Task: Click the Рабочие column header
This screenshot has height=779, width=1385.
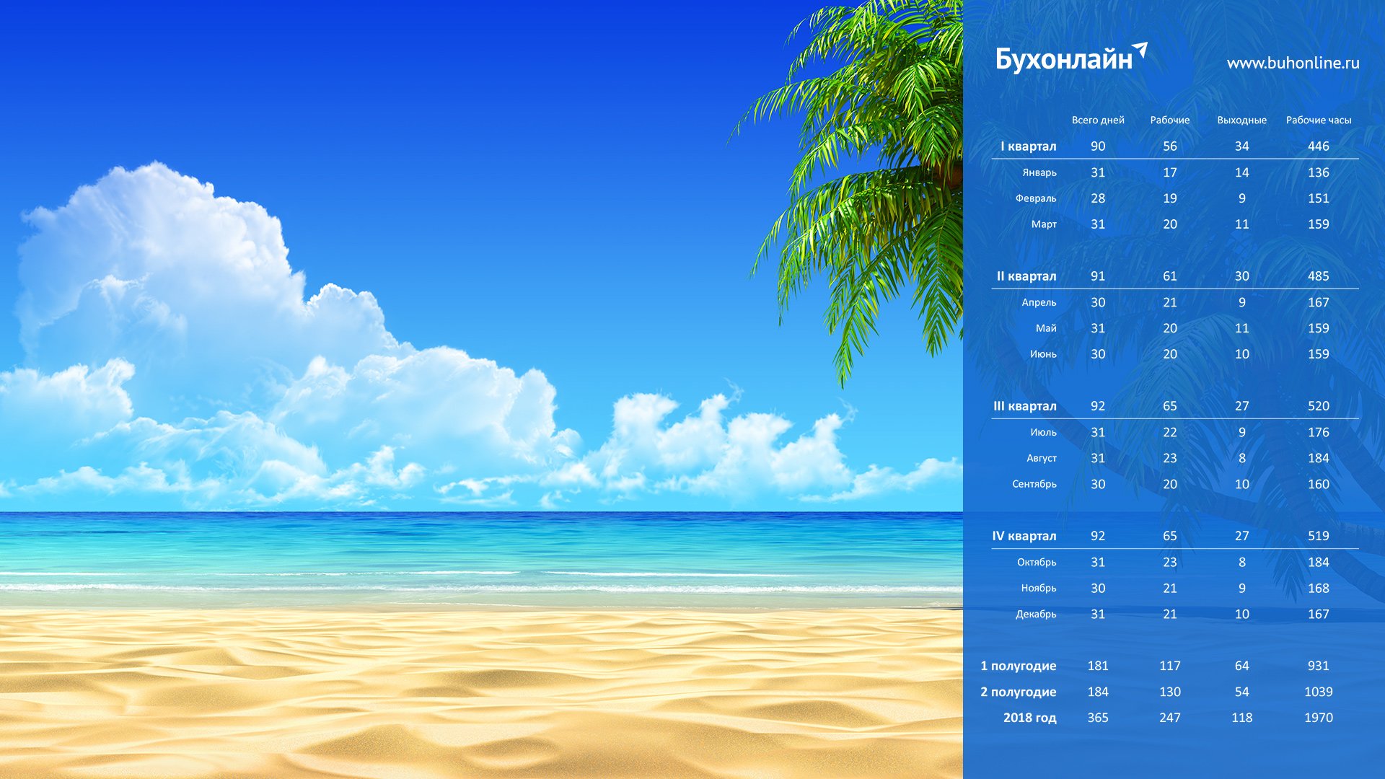Action: tap(1169, 120)
